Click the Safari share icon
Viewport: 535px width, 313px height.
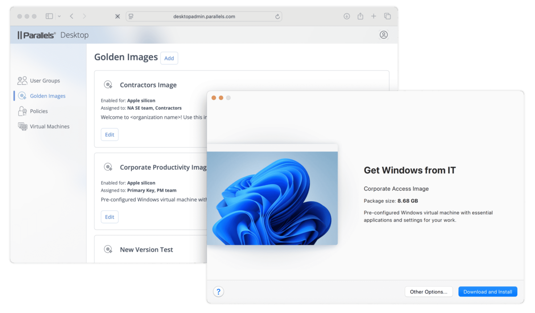click(360, 16)
